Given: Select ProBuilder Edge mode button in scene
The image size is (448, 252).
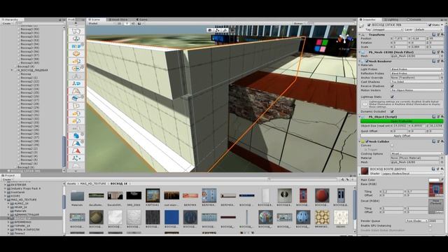Looking at the screenshot, I should (225, 30).
